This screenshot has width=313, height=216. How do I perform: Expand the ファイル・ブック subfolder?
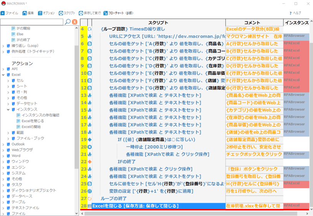point(8,139)
